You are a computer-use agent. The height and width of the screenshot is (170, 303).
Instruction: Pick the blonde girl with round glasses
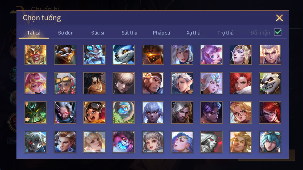pos(240,113)
